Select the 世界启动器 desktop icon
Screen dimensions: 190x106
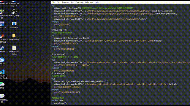pyautogui.click(x=2, y=14)
